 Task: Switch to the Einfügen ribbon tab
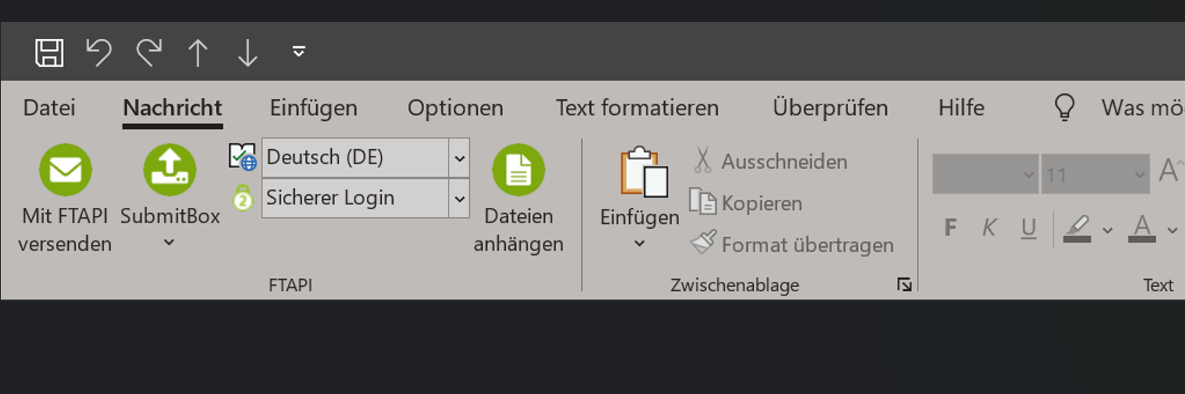pos(313,108)
